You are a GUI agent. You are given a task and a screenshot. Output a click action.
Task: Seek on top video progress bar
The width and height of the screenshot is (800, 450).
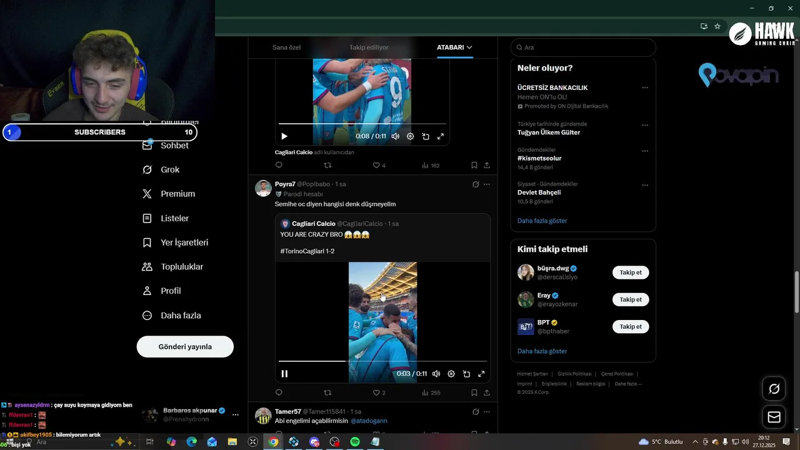[x=362, y=124]
